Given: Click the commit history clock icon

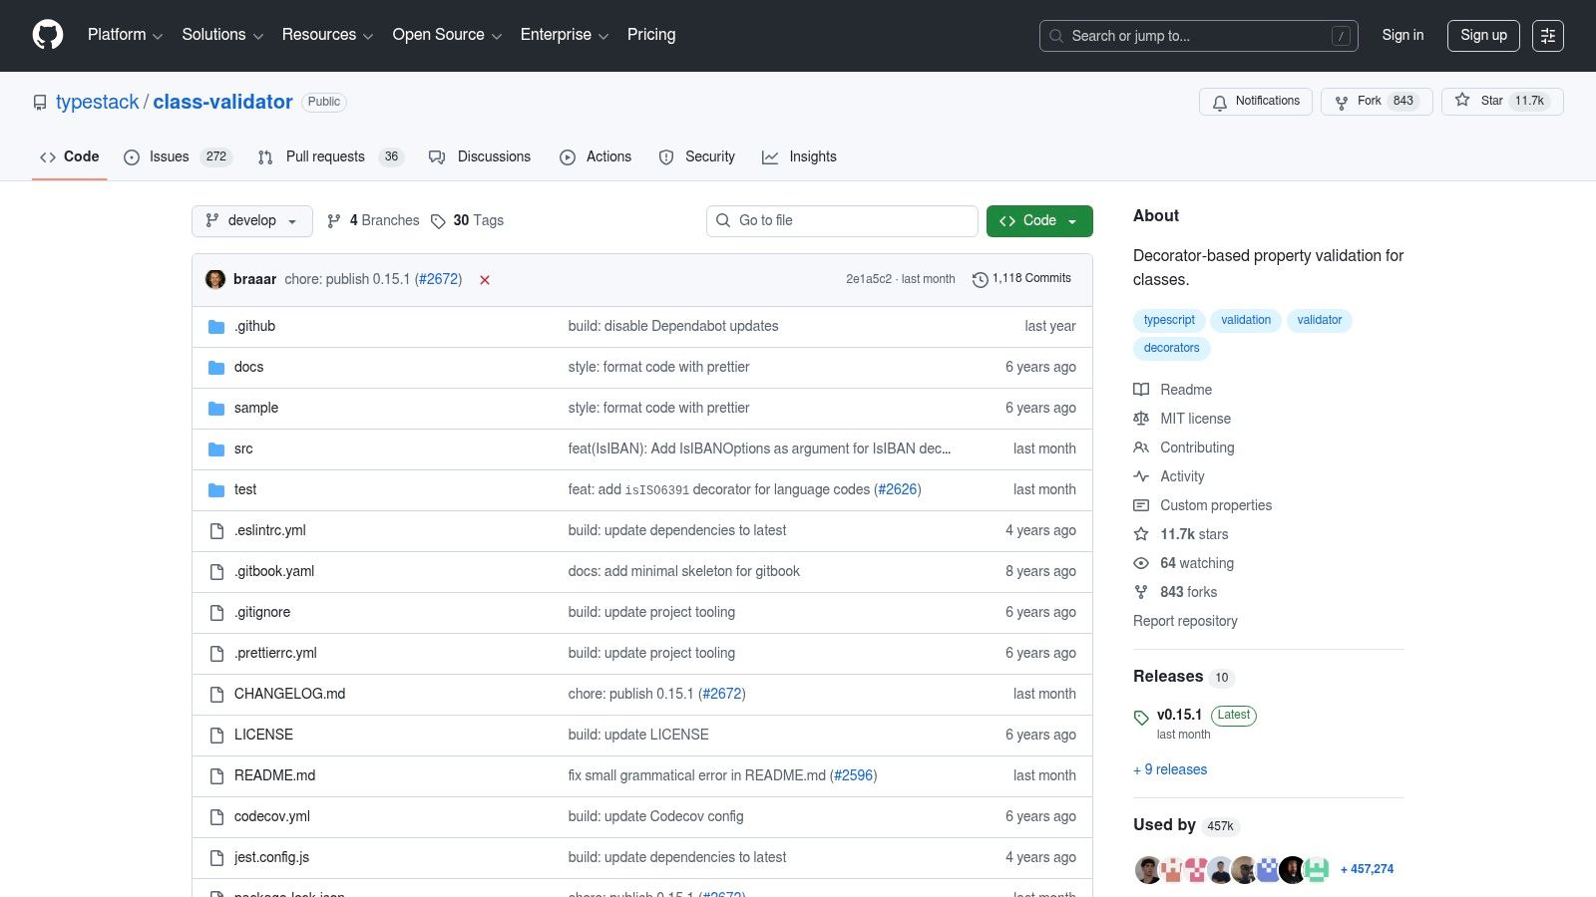Looking at the screenshot, I should coord(979,279).
